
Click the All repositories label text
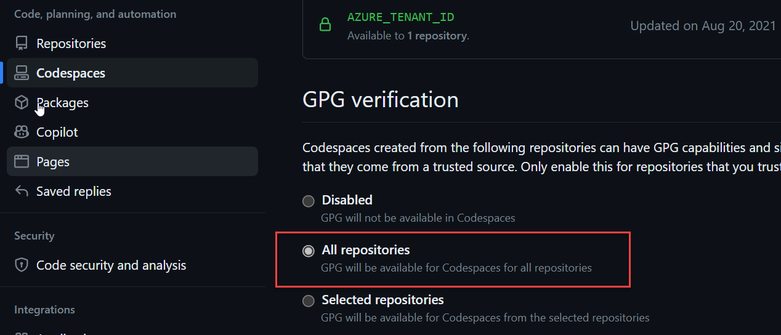(366, 250)
